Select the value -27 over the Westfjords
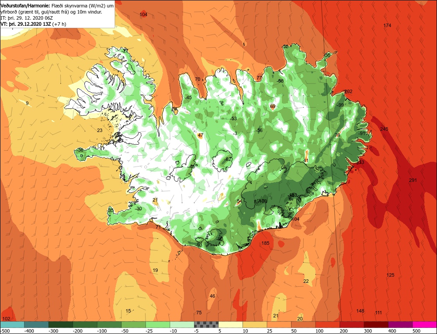437x334 pixels. coord(125,51)
